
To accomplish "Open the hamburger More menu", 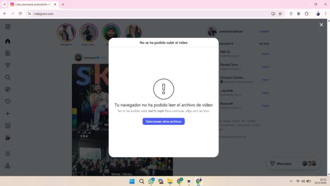I will click(8, 154).
